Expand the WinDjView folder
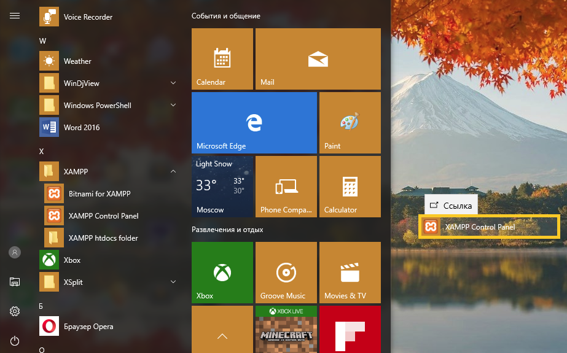 pyautogui.click(x=173, y=83)
